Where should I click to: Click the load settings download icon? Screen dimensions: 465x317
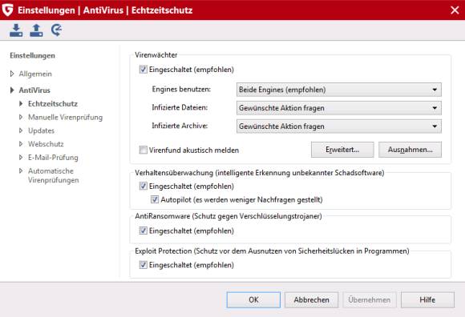pos(16,30)
